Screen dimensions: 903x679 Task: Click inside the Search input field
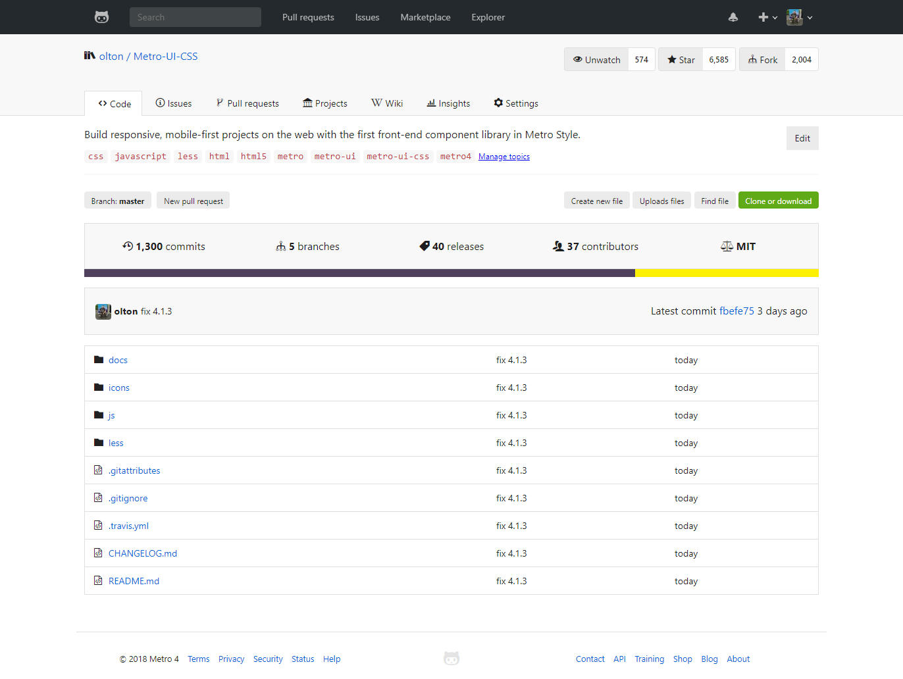(195, 17)
